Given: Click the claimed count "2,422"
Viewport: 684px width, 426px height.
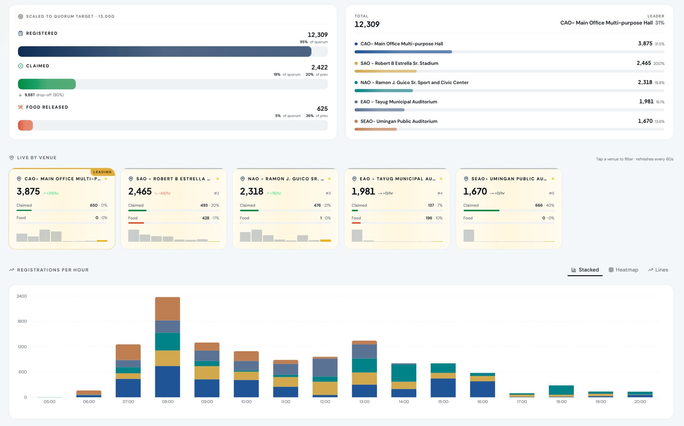Looking at the screenshot, I should point(320,67).
